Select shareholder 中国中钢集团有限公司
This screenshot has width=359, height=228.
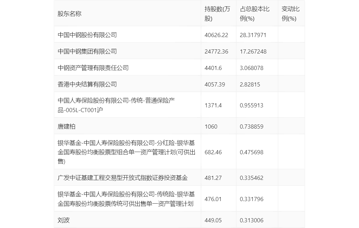pyautogui.click(x=87, y=51)
